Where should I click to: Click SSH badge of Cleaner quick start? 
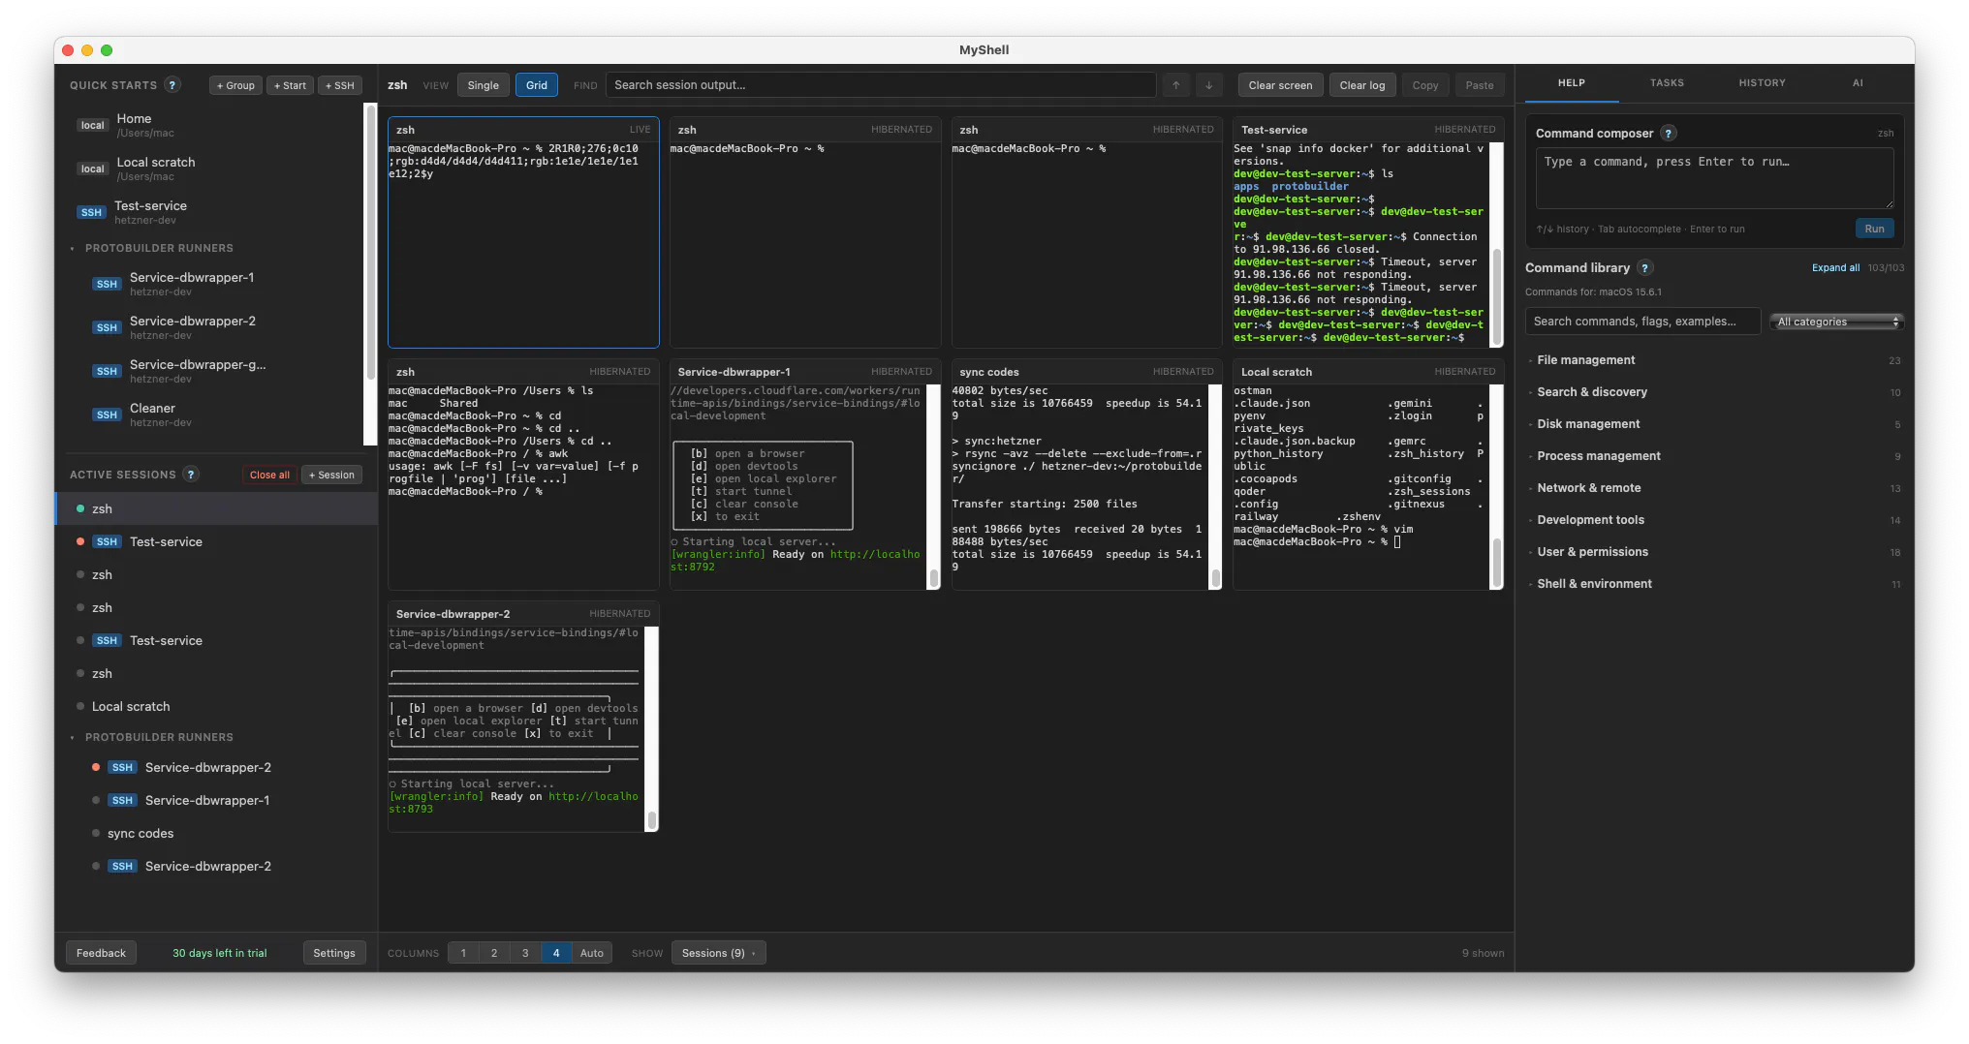click(107, 415)
